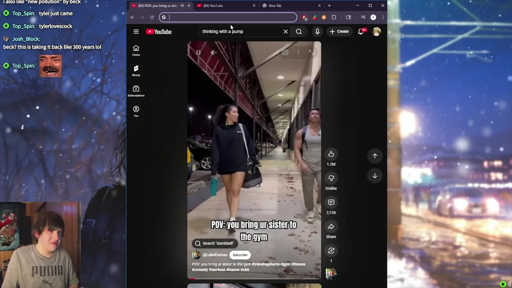Click the Remix button
The height and width of the screenshot is (288, 512).
click(331, 251)
